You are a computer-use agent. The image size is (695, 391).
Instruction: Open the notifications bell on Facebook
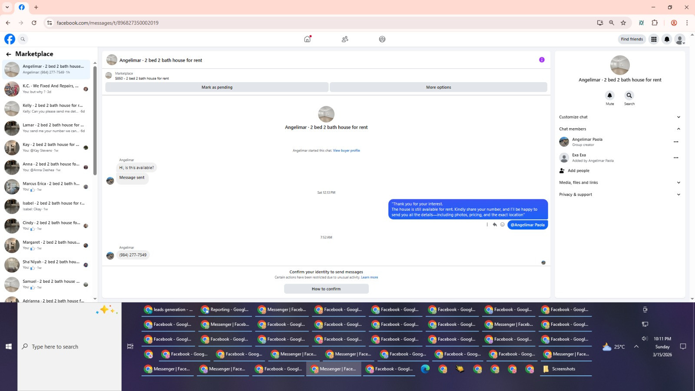pyautogui.click(x=667, y=39)
